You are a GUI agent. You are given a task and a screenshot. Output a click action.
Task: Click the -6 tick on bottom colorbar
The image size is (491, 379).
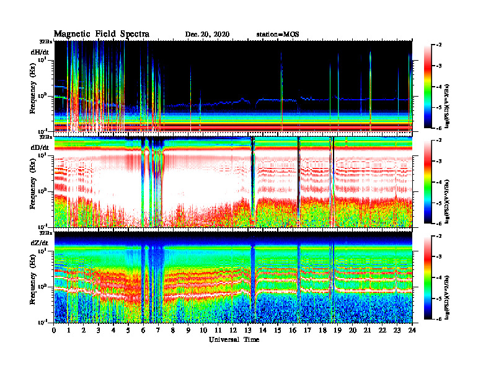click(438, 319)
